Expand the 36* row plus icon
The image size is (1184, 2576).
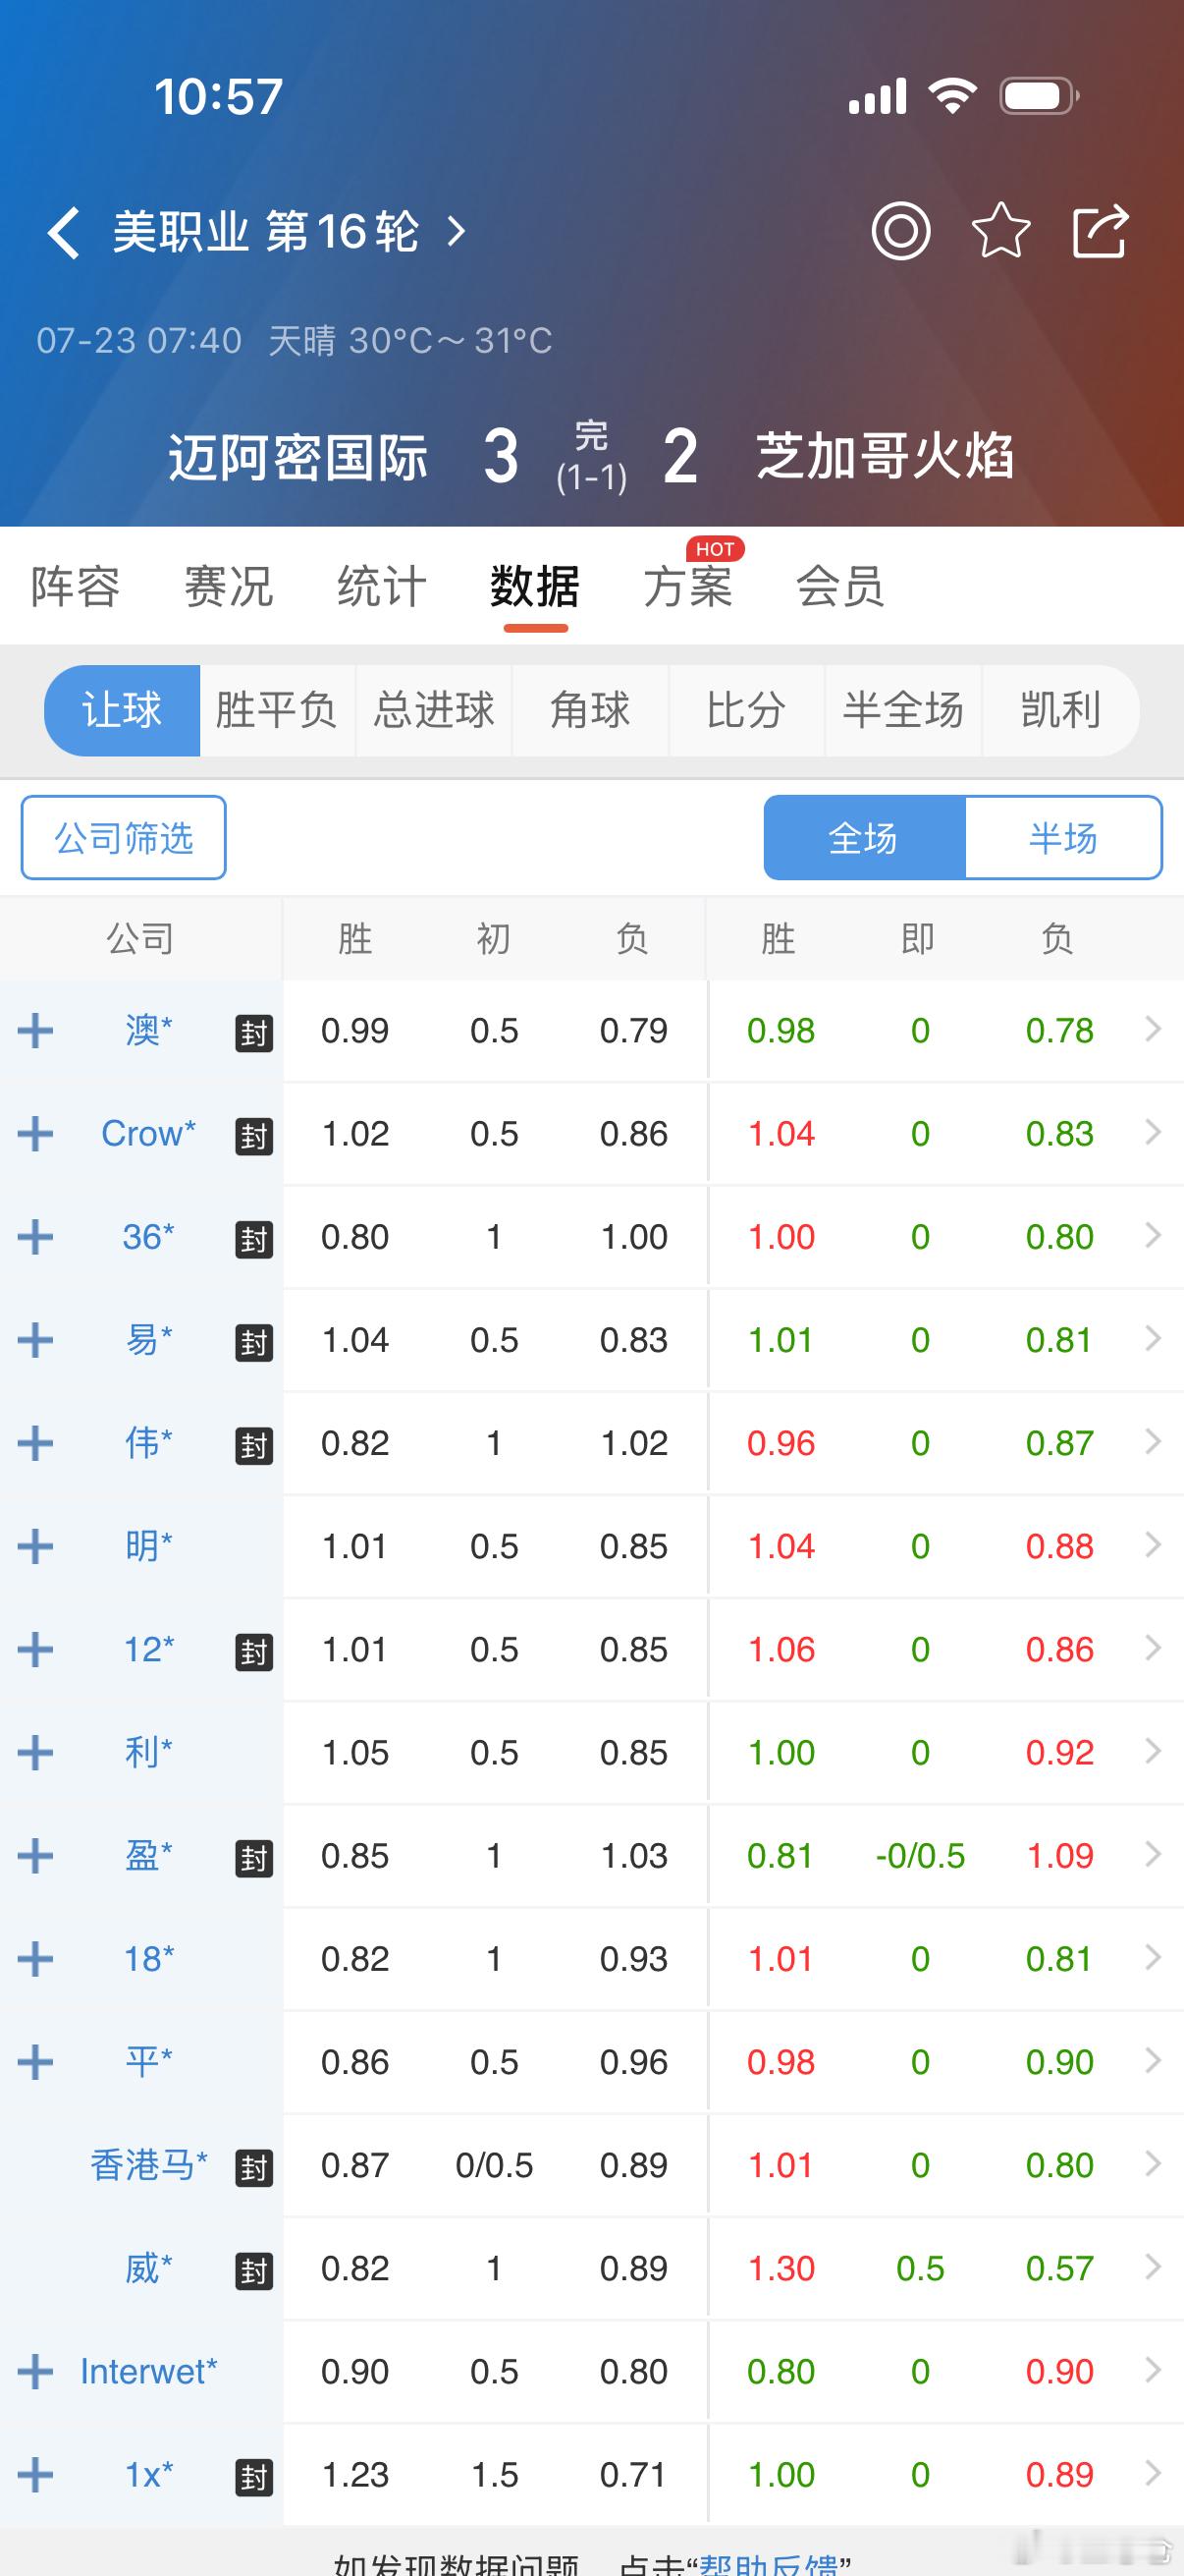coord(35,1237)
